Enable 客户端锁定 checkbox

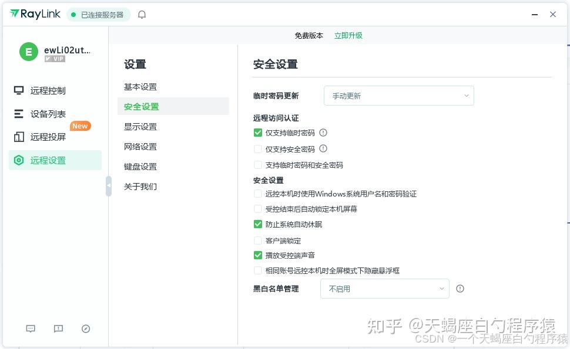[258, 240]
